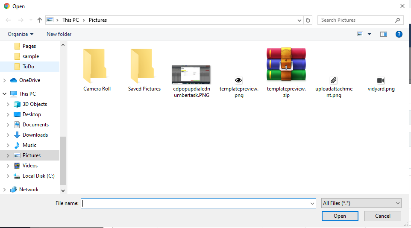Refresh the Pictures folder view
This screenshot has height=228, width=411.
pyautogui.click(x=308, y=20)
